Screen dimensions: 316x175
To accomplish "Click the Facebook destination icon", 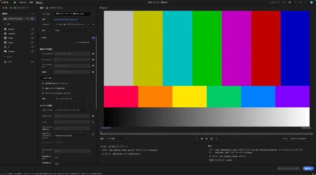I will tap(5, 33).
